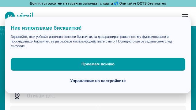196x110 pixels.
Task: Click the globe emoji in banner
Action: pyautogui.click(x=116, y=3)
